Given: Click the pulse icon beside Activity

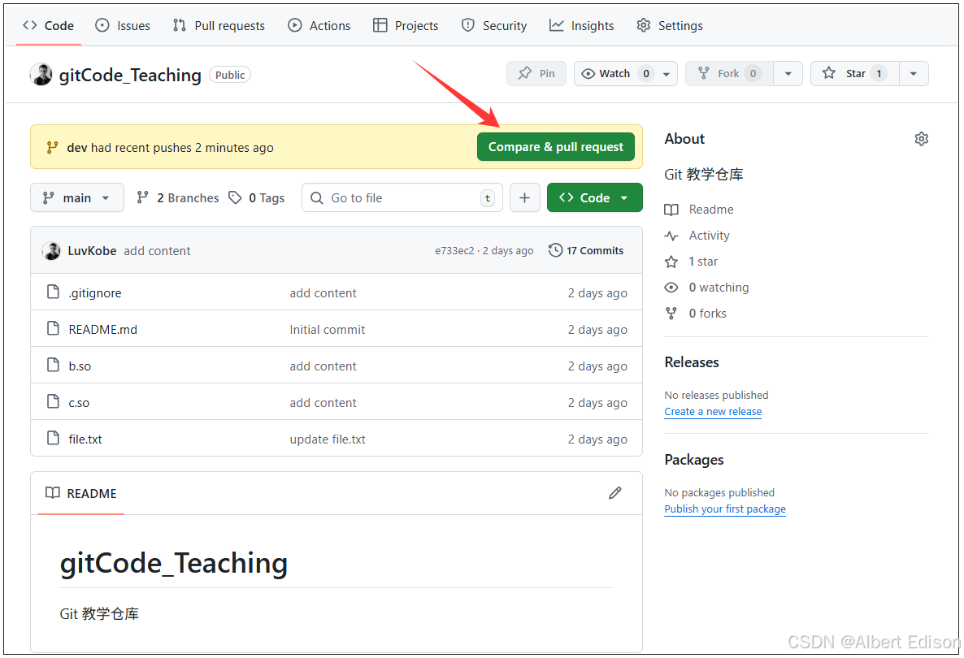Looking at the screenshot, I should (671, 236).
